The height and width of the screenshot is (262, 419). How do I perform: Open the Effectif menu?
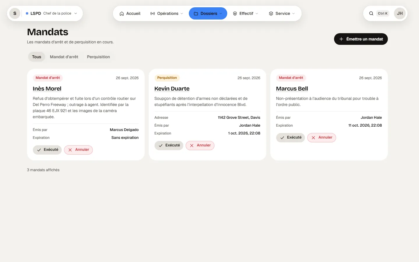(245, 13)
